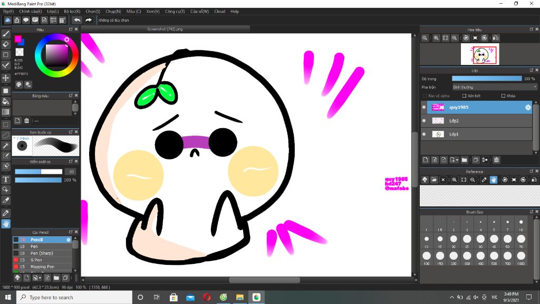Viewport: 540px width, 304px height.
Task: Enable the Xén bớt clipping checkbox
Action: pos(464,96)
